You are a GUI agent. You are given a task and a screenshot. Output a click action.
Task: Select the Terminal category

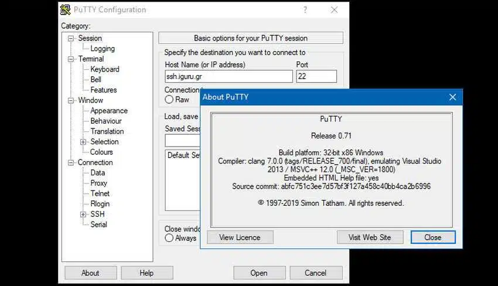coord(91,59)
